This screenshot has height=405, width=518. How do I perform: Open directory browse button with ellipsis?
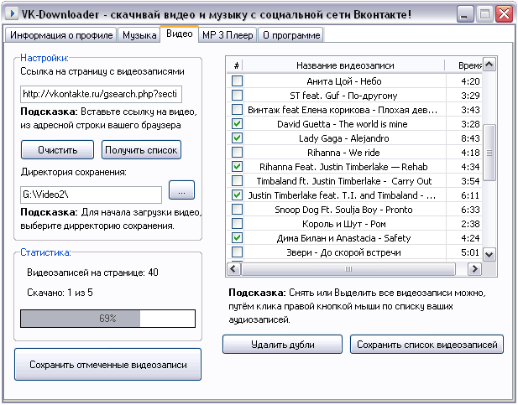click(x=181, y=190)
